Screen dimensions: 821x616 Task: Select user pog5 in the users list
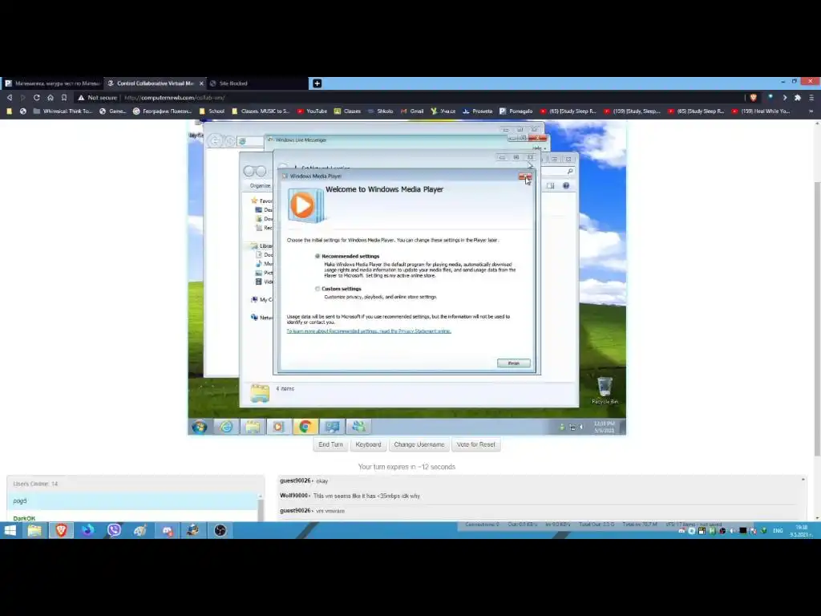132,500
